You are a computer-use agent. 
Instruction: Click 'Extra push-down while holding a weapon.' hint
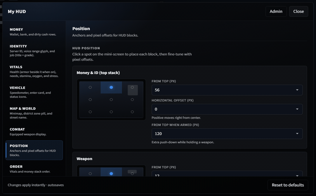[x=183, y=142]
